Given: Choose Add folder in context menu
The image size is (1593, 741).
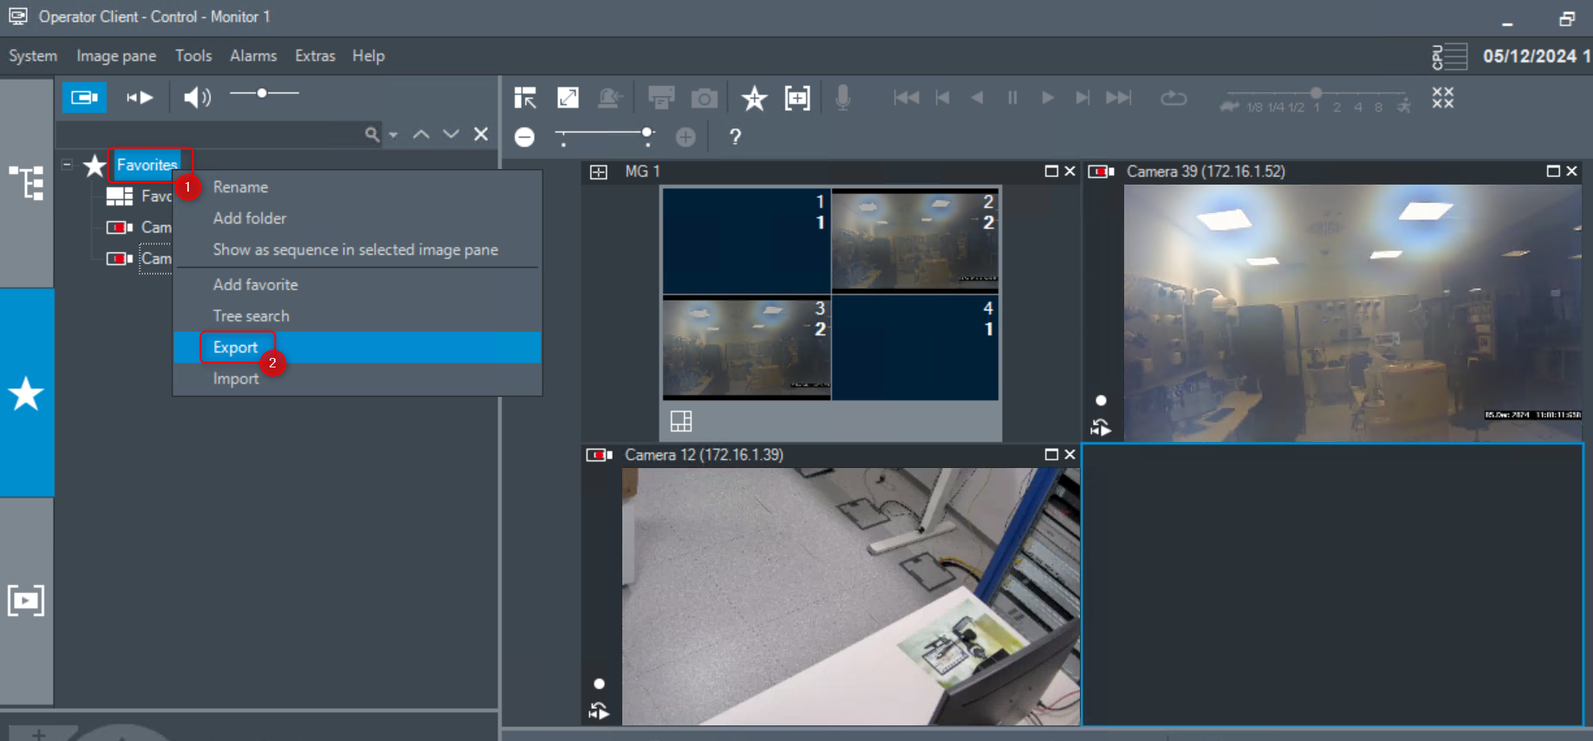Looking at the screenshot, I should point(250,218).
